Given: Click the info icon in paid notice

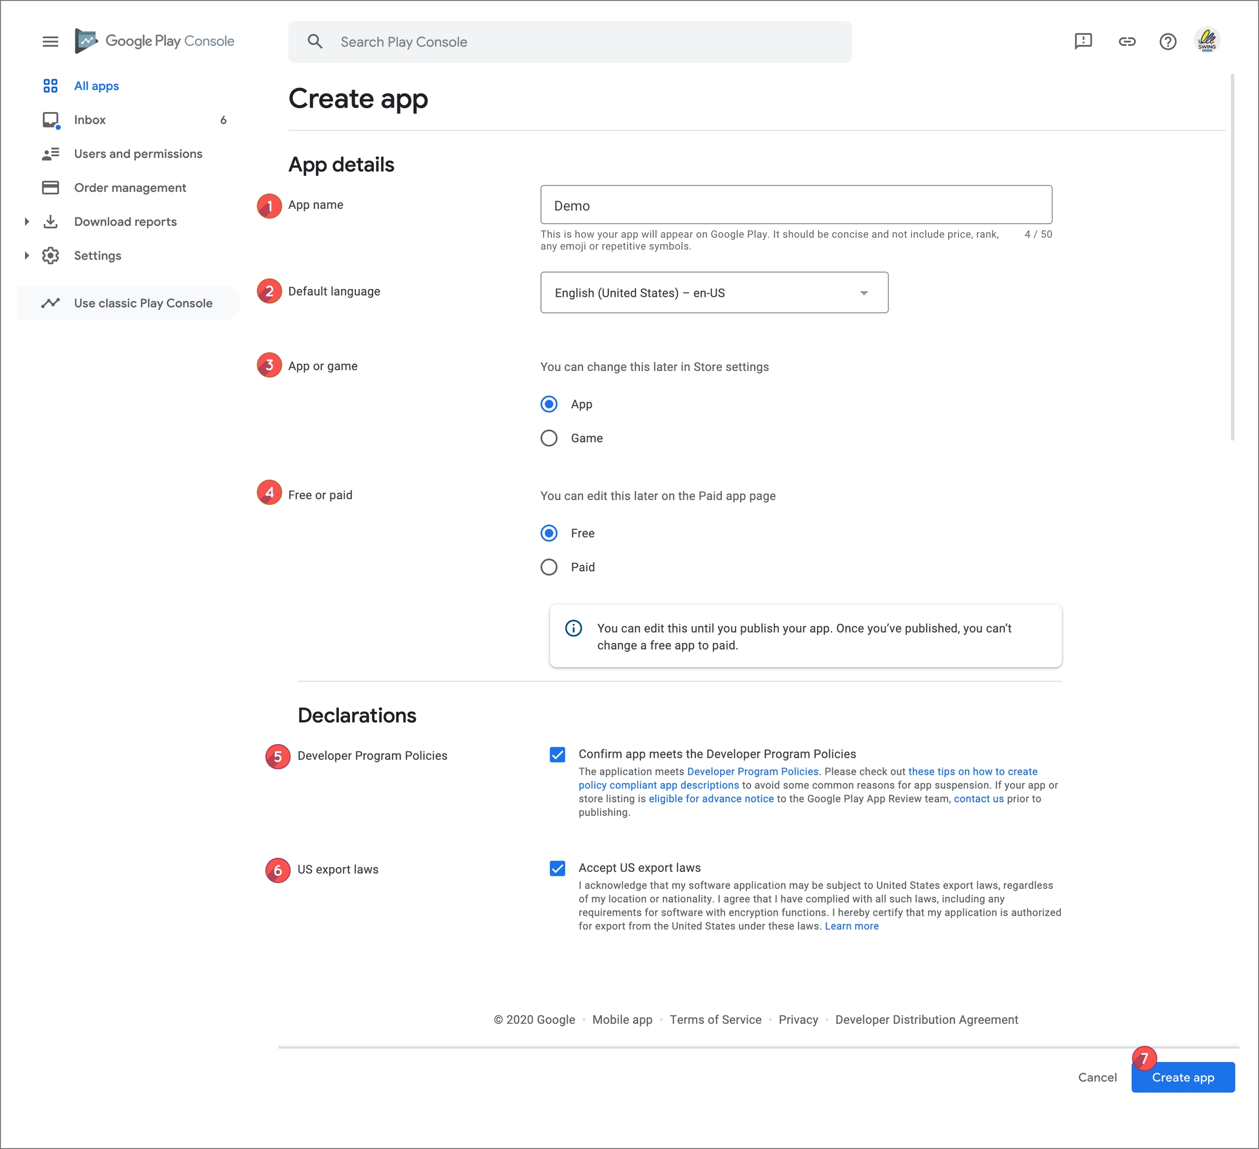Looking at the screenshot, I should pos(573,628).
